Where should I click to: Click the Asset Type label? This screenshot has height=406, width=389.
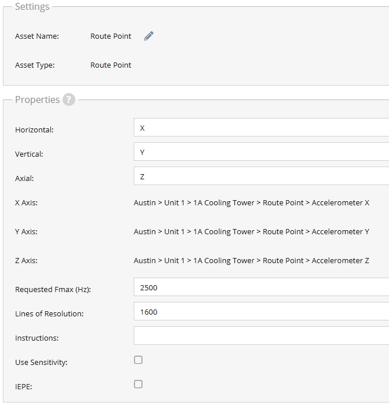point(35,65)
